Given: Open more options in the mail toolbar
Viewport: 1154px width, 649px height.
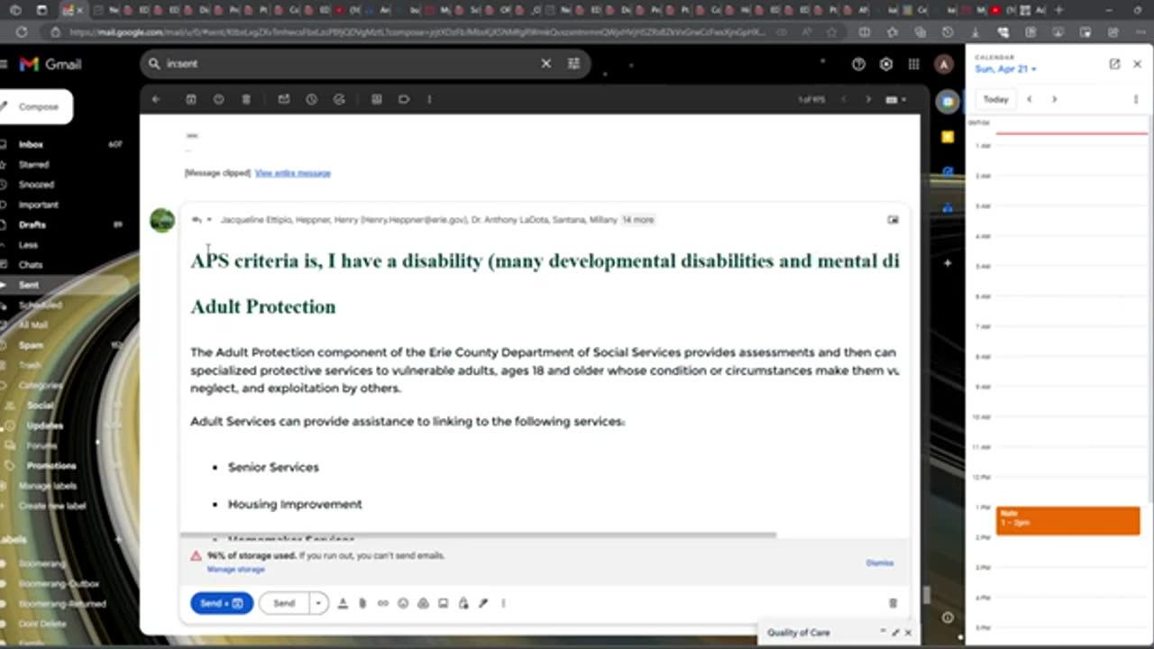Looking at the screenshot, I should coord(429,99).
